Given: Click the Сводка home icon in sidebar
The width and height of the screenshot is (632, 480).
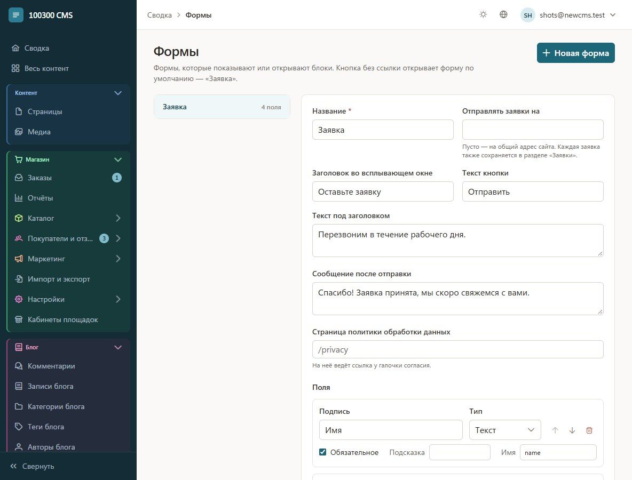Looking at the screenshot, I should (x=15, y=48).
